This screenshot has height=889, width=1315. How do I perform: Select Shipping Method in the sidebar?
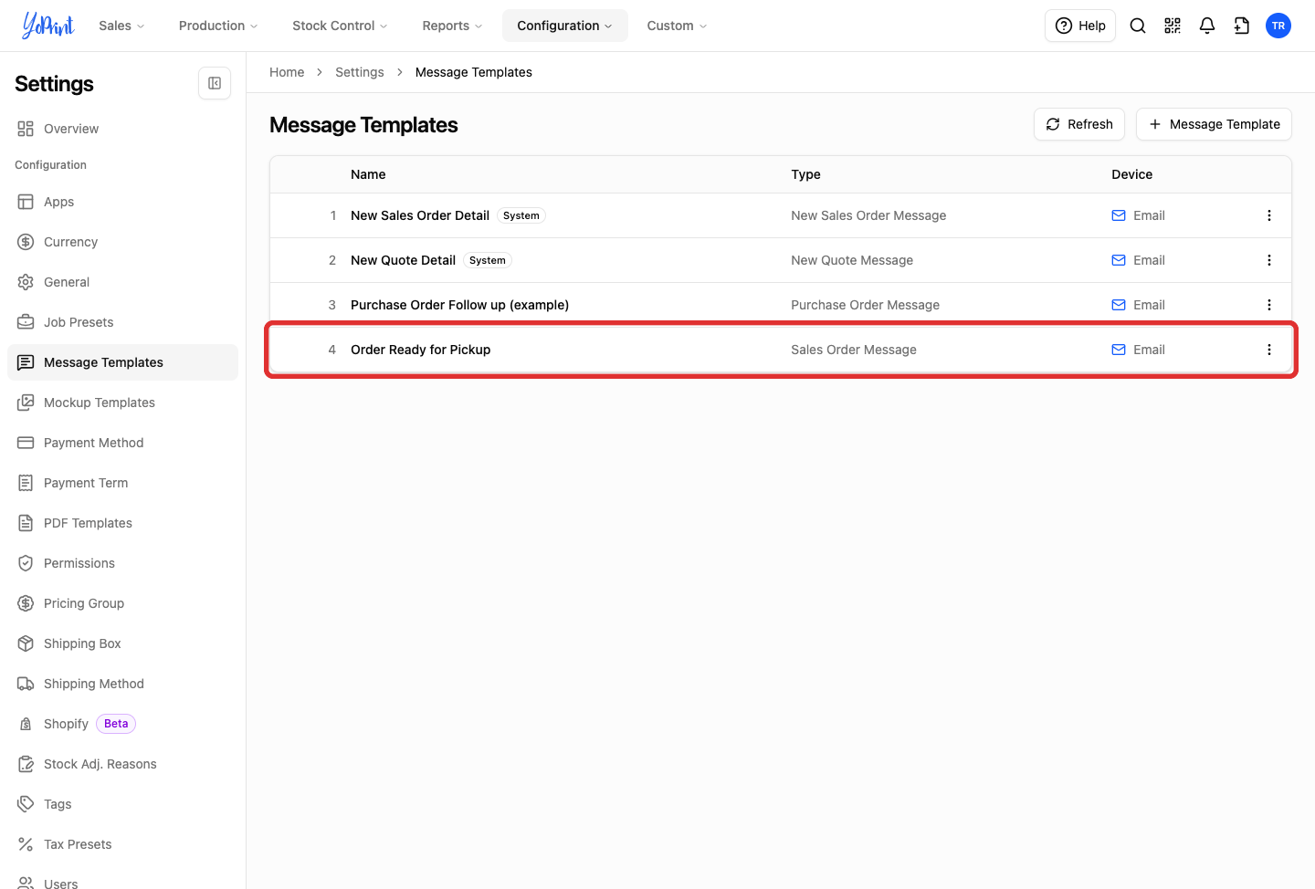tap(122, 684)
